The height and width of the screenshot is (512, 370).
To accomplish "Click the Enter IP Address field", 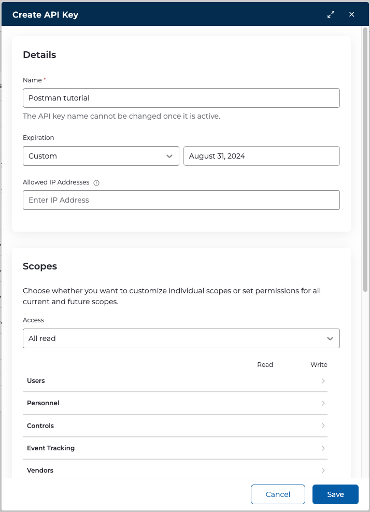I will (181, 200).
